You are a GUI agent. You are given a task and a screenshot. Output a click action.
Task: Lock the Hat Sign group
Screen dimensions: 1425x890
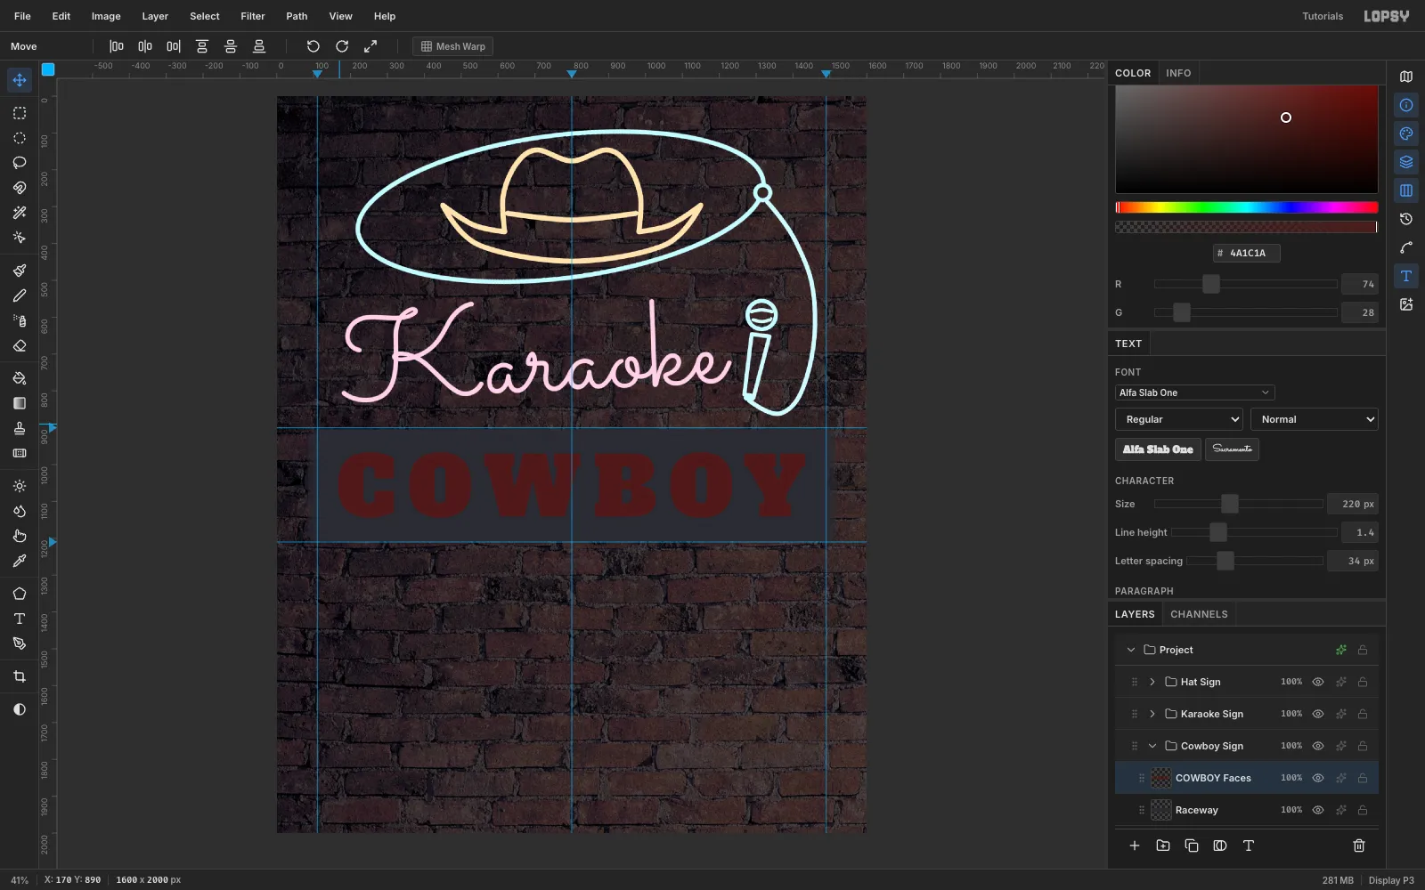pyautogui.click(x=1363, y=682)
